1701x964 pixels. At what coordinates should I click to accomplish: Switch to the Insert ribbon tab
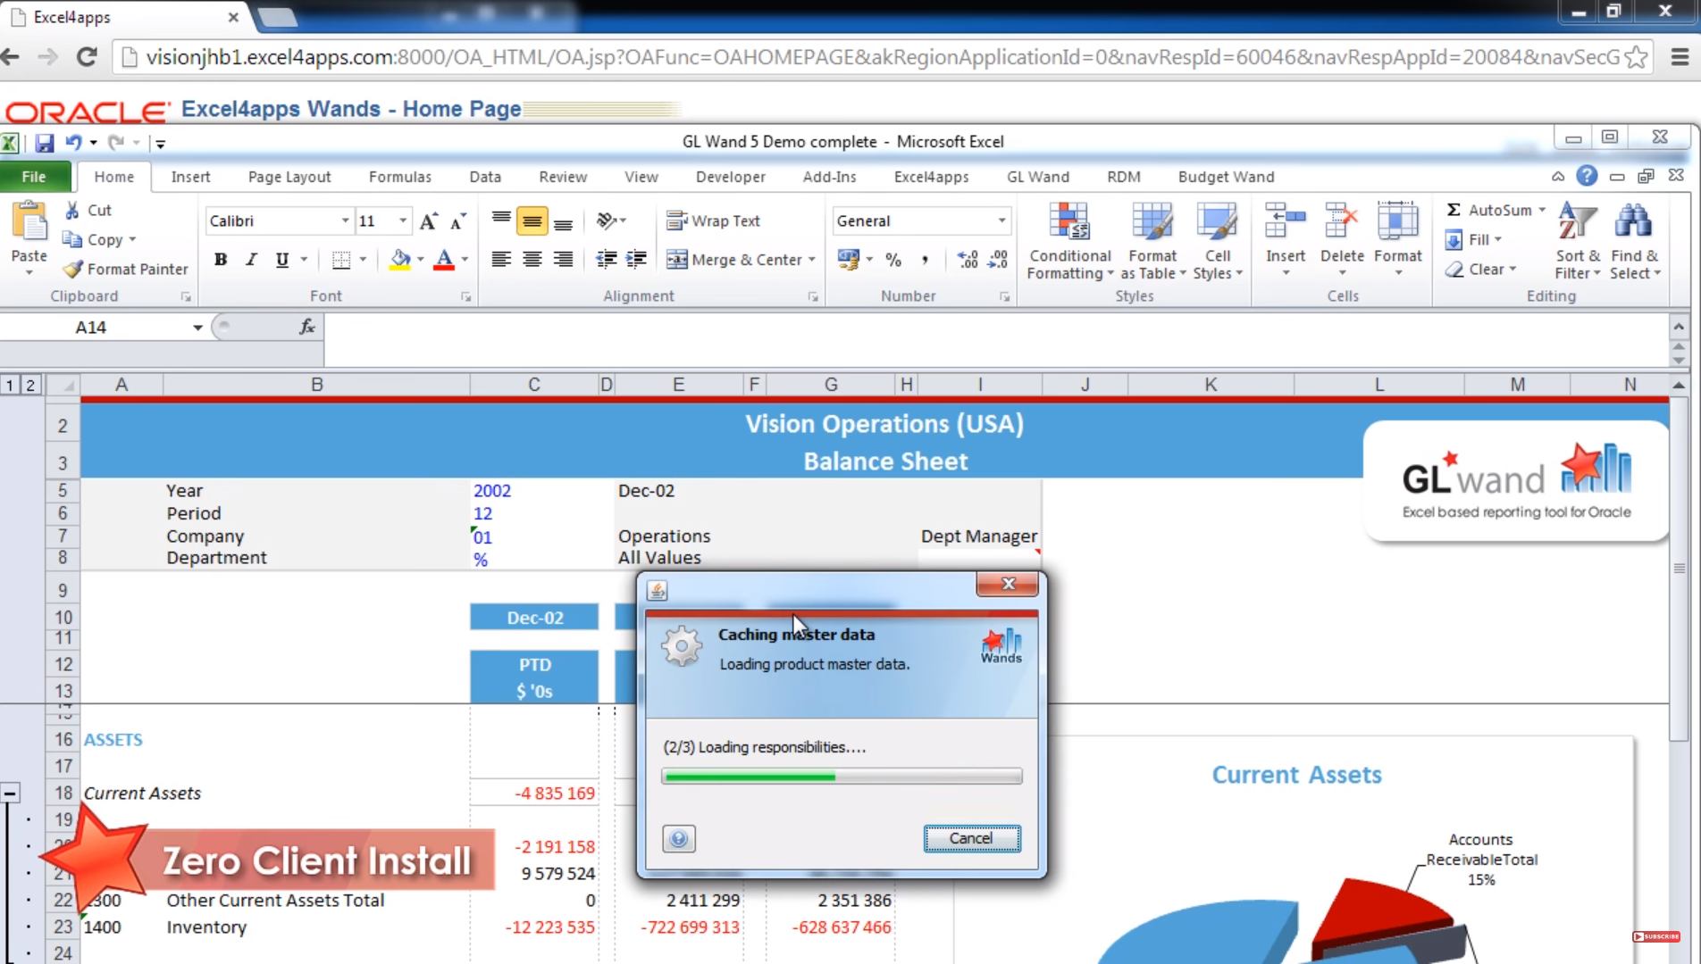(x=190, y=177)
